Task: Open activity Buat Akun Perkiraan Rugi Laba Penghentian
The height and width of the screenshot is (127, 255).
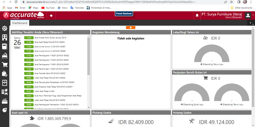Action: tap(58, 96)
